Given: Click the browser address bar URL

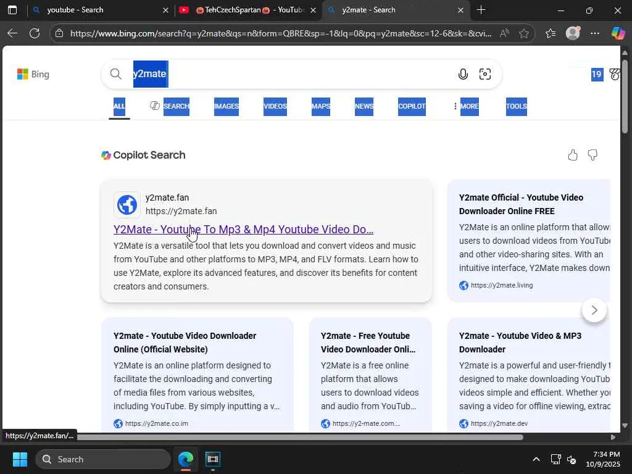Looking at the screenshot, I should click(281, 33).
